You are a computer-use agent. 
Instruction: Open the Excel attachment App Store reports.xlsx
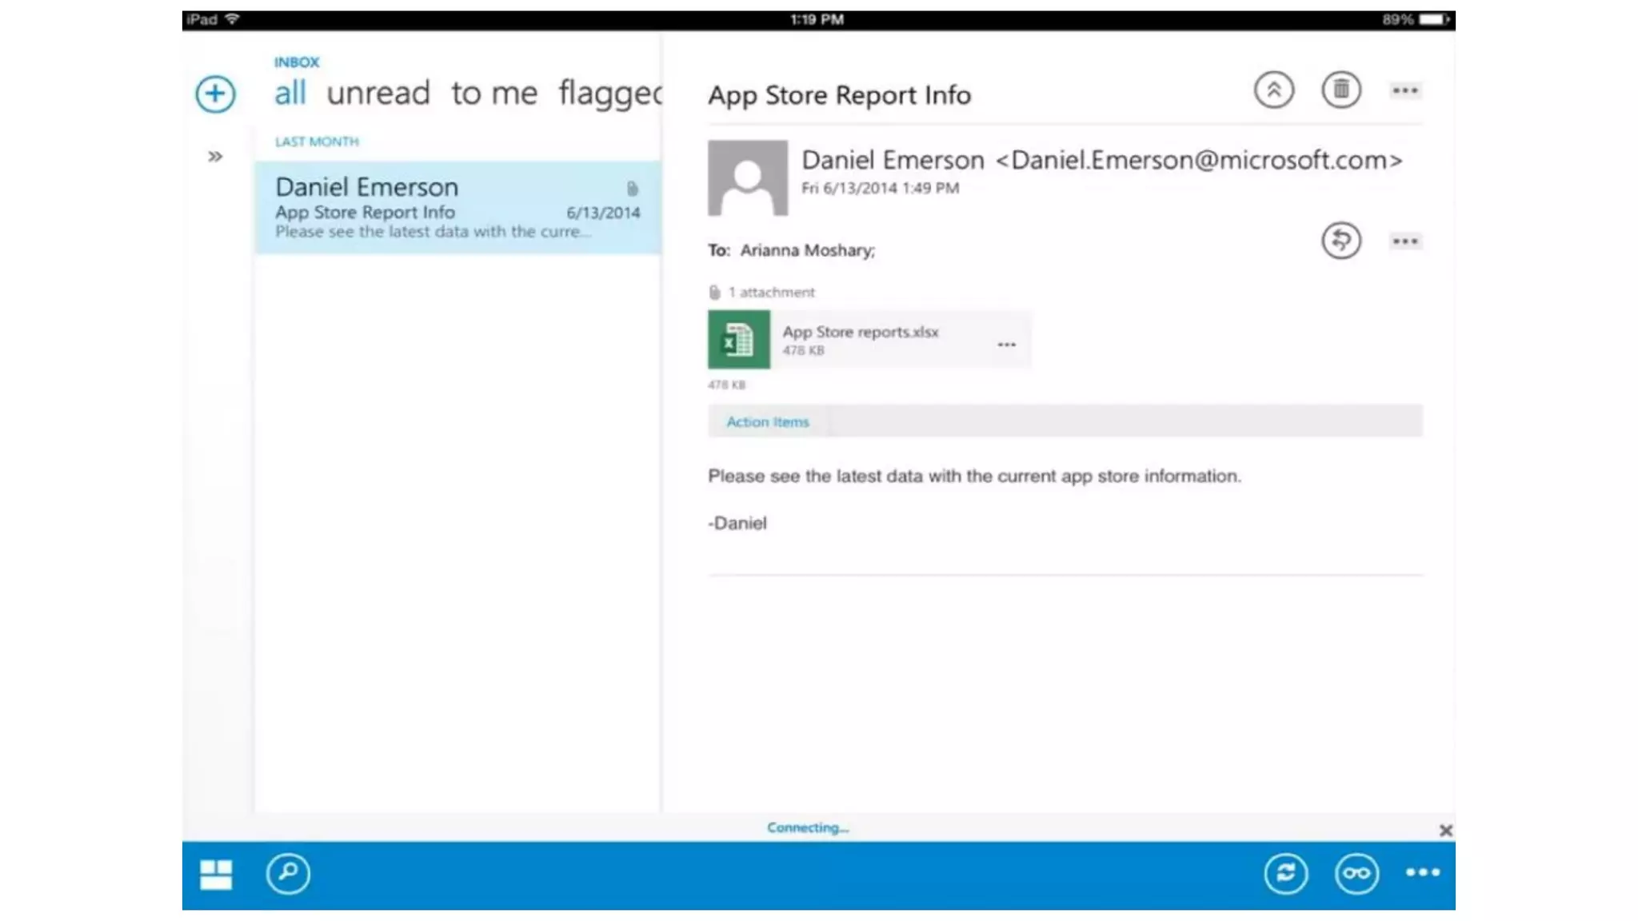859,339
